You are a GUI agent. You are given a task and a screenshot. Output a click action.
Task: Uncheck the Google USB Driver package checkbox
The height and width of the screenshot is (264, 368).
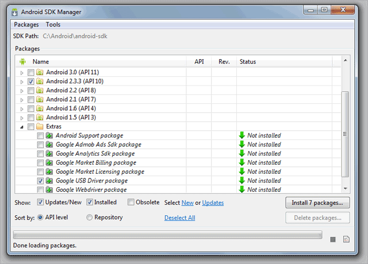(40, 181)
